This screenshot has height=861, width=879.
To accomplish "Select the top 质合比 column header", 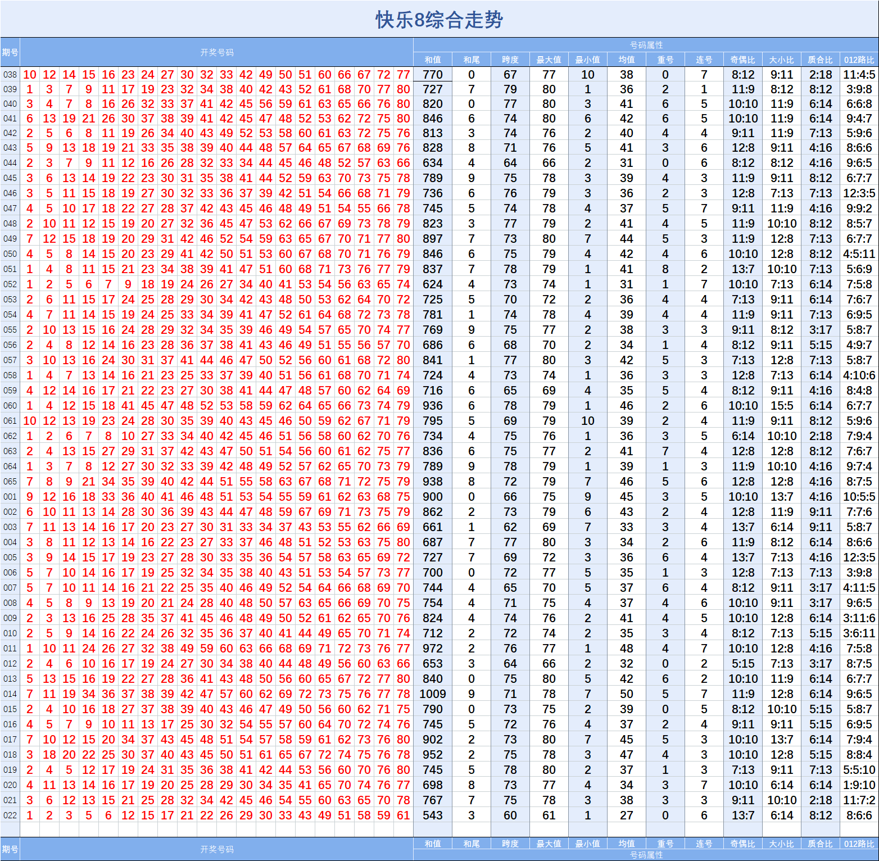I will pos(821,60).
